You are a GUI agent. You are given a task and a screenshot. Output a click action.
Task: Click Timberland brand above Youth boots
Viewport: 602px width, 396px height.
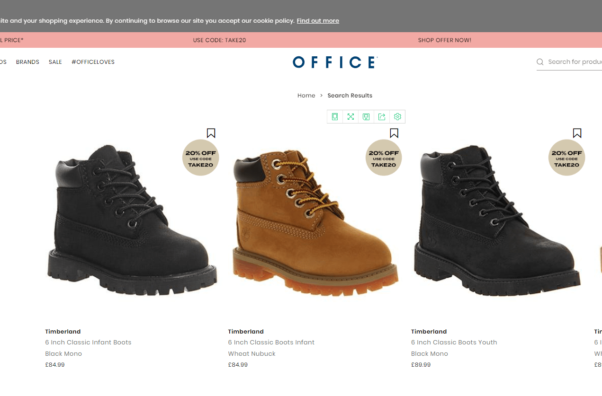(x=429, y=332)
